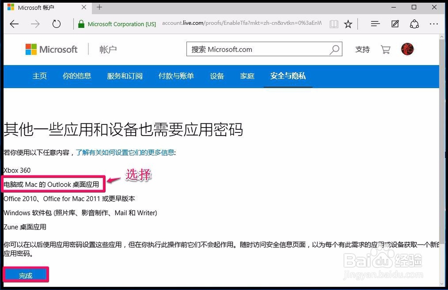The width and height of the screenshot is (448, 290).
Task: Refresh the current page
Action: coord(56,24)
